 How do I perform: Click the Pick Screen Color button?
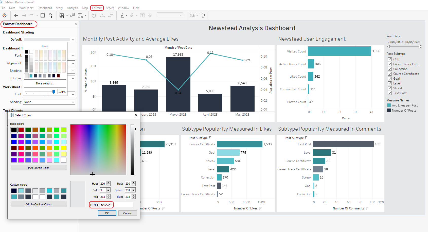(x=39, y=168)
